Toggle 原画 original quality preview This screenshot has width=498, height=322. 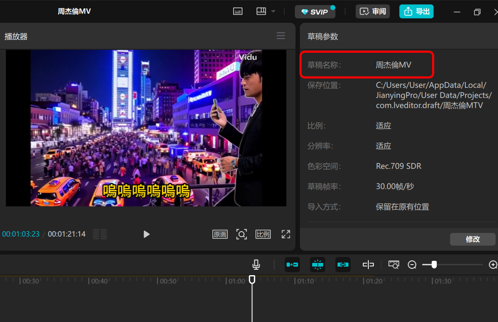[x=220, y=235]
